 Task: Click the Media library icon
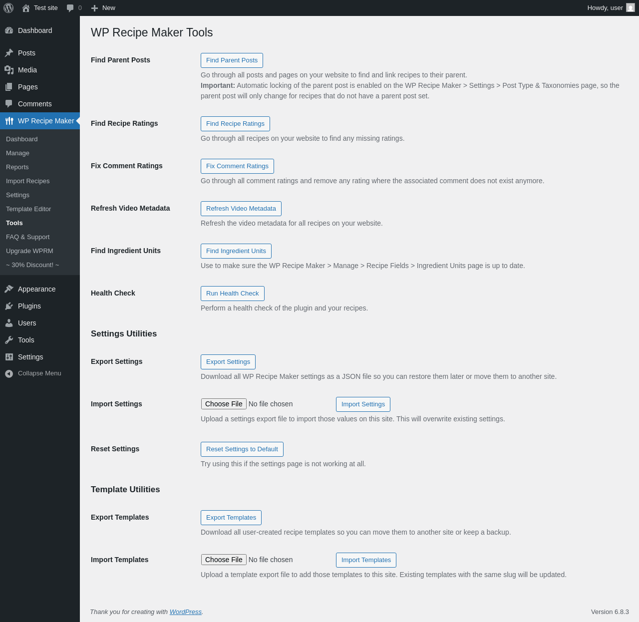(x=9, y=70)
